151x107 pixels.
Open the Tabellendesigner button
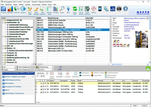pos(112,73)
